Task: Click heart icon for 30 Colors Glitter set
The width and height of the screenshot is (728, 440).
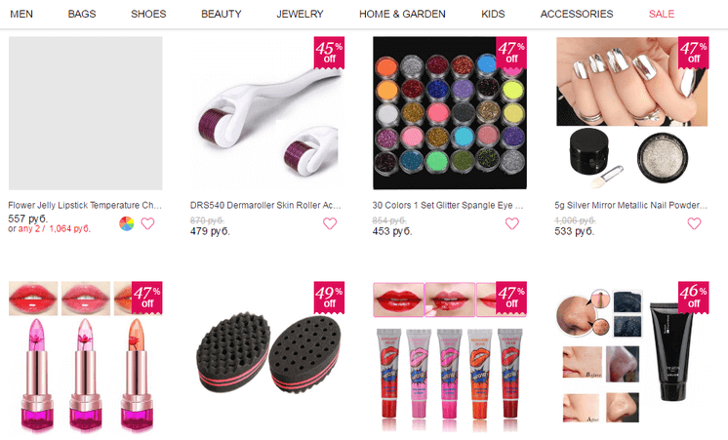Action: point(511,223)
